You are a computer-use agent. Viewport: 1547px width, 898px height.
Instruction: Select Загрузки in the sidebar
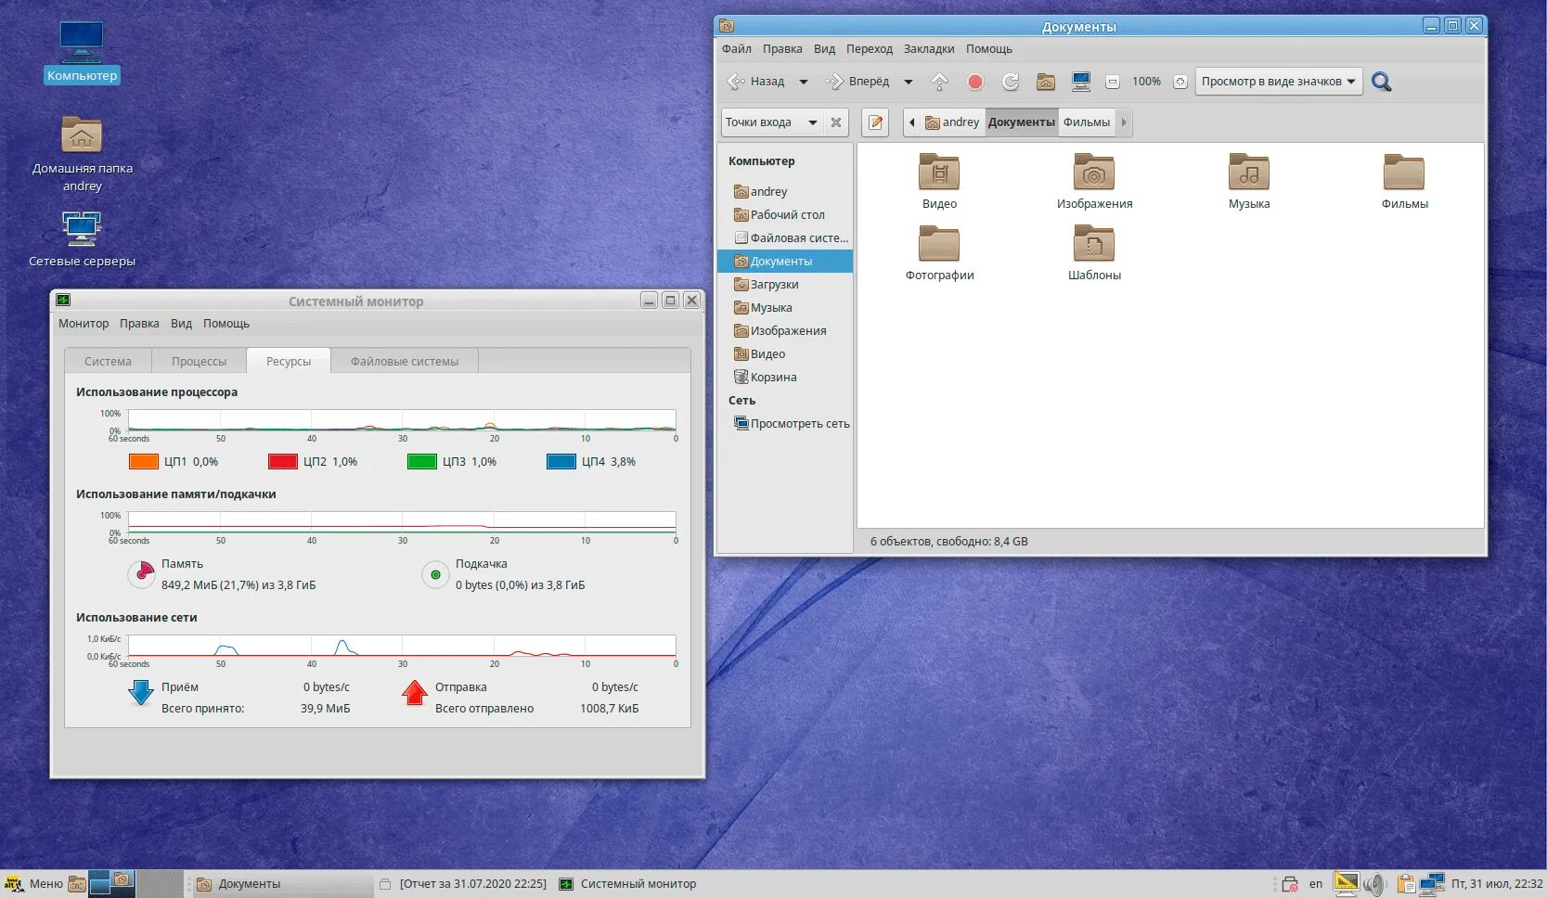785,285
